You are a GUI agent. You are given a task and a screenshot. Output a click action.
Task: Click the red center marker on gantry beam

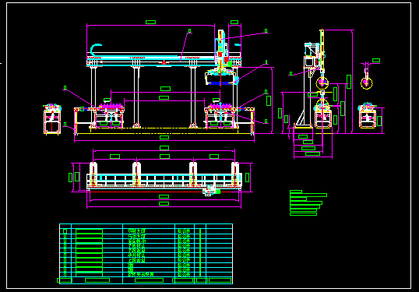(164, 63)
